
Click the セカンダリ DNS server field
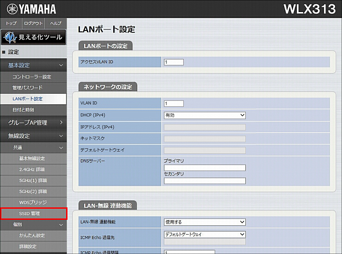tap(205, 181)
